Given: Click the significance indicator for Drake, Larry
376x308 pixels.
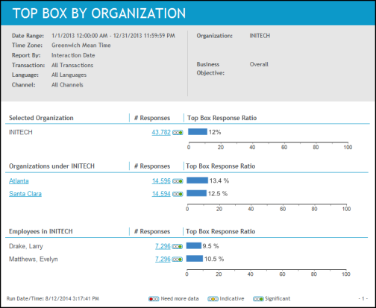Looking at the screenshot, I should 178,247.
